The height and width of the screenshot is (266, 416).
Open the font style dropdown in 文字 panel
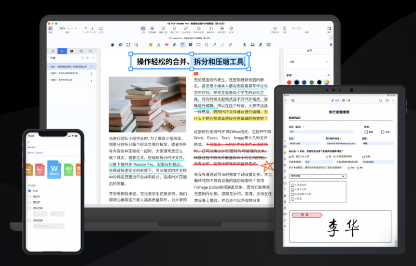[308, 62]
